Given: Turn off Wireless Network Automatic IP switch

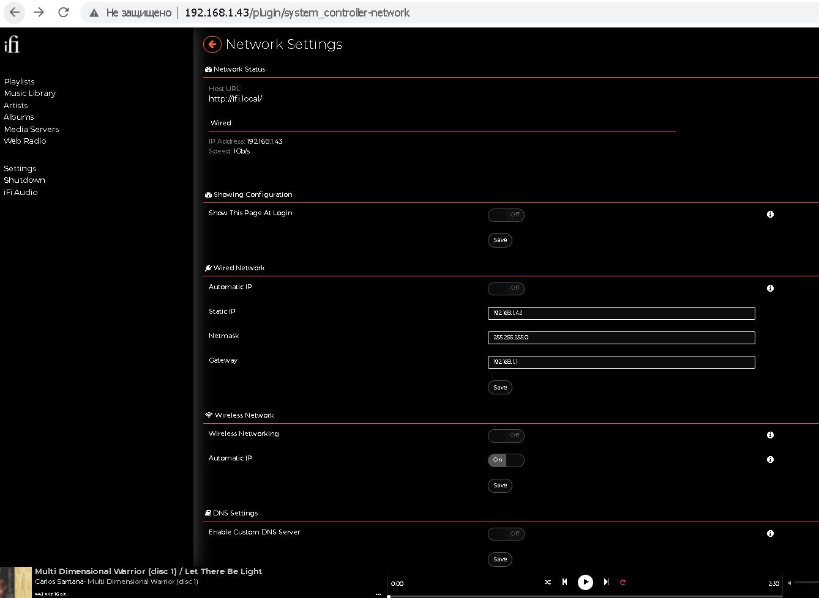Looking at the screenshot, I should tap(506, 460).
